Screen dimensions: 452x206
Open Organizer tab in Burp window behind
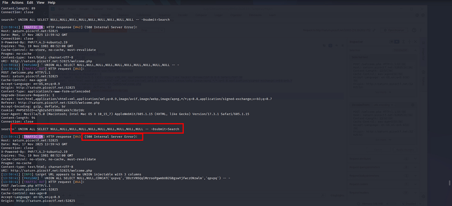pos(237,15)
